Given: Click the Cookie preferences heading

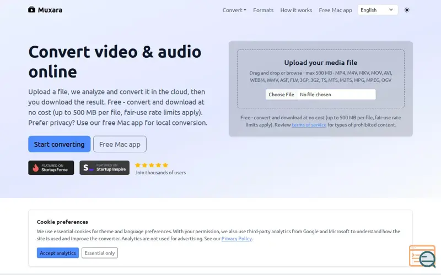Looking at the screenshot, I should pos(62,222).
